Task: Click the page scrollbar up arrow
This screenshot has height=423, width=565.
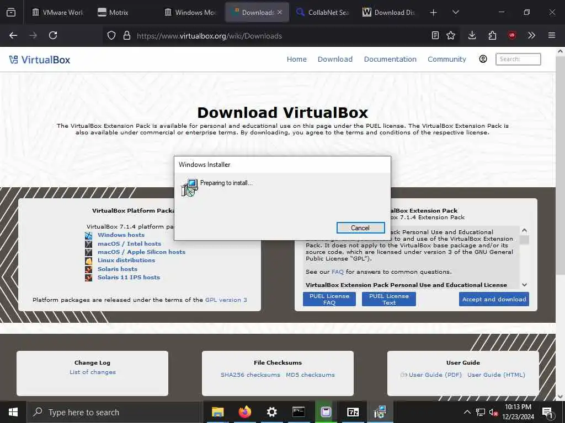Action: click(x=561, y=51)
